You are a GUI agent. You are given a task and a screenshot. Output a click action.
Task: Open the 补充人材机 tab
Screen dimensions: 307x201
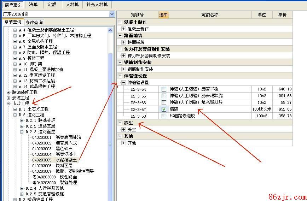click(97, 5)
